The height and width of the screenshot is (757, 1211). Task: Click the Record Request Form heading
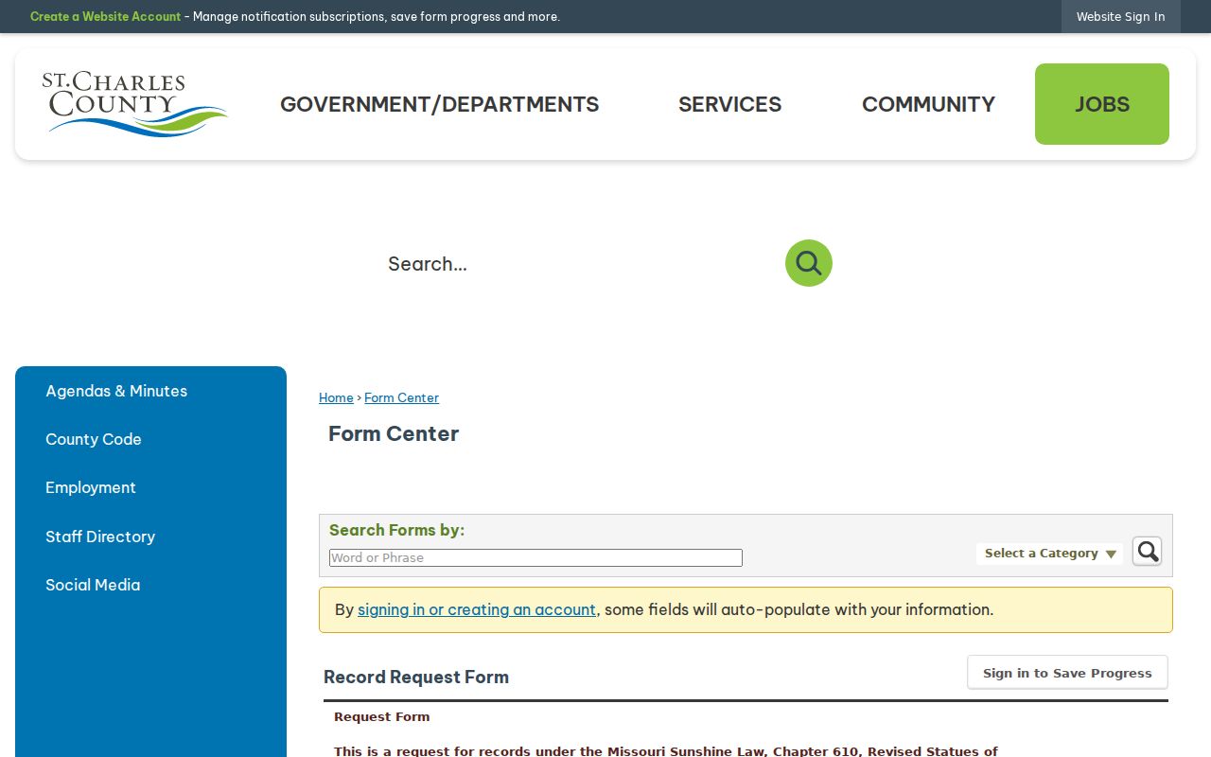(416, 677)
